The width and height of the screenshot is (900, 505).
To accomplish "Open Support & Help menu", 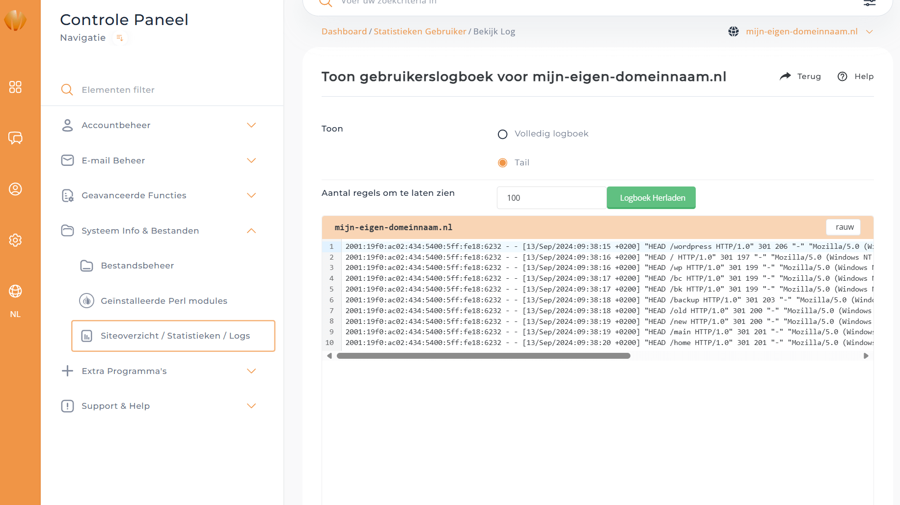I will click(x=116, y=406).
